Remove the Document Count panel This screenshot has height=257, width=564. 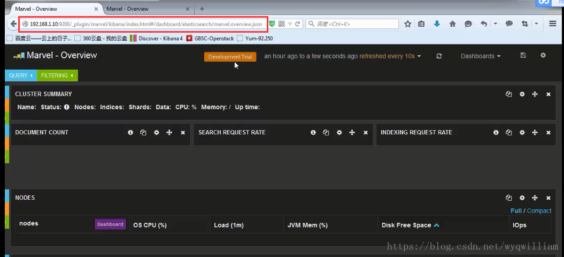tap(183, 133)
